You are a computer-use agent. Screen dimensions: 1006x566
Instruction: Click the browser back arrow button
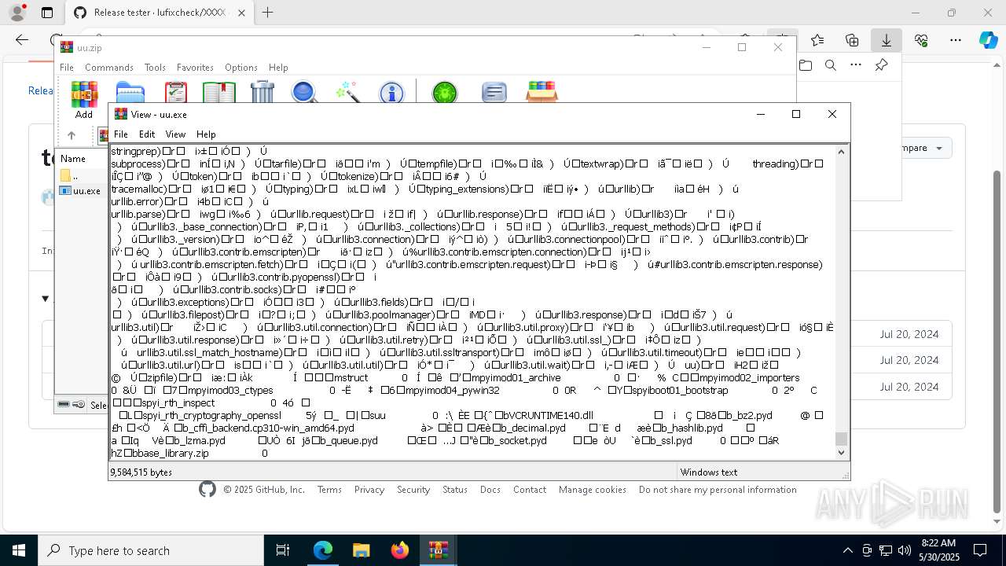[x=22, y=40]
